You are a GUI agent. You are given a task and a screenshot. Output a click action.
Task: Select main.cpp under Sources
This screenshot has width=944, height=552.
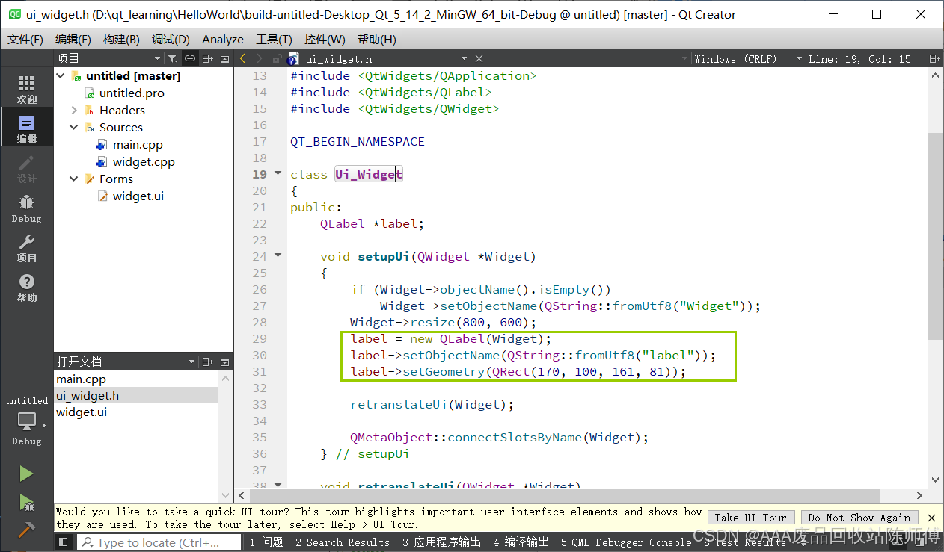tap(138, 145)
